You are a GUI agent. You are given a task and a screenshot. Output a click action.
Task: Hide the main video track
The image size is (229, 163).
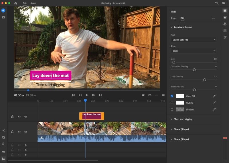point(26,132)
